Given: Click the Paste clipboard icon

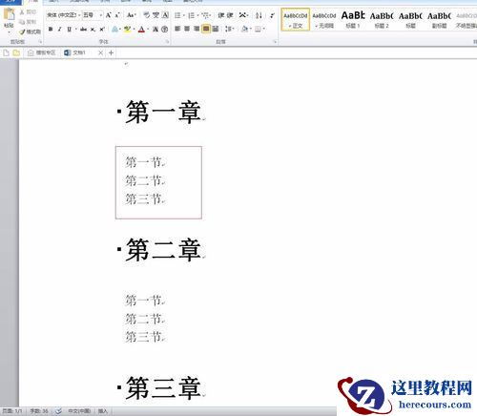Looking at the screenshot, I should point(9,15).
